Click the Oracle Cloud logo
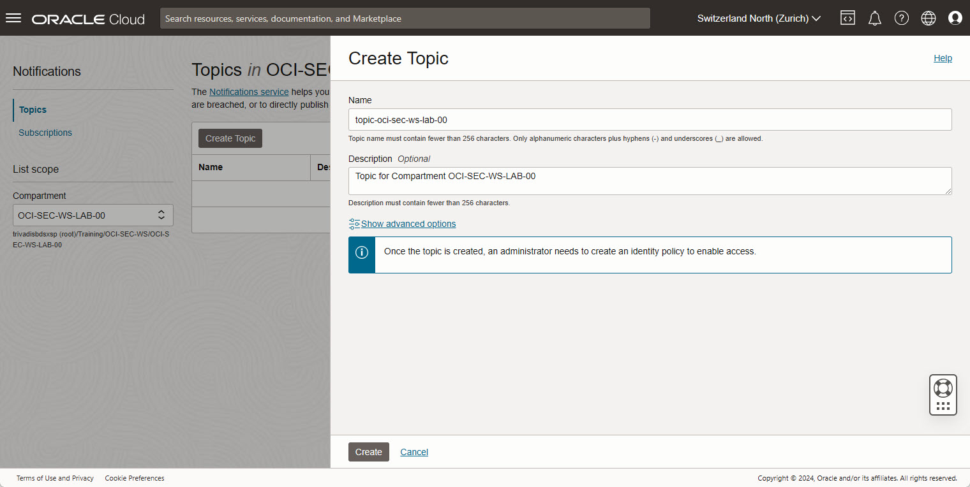Screen dimensions: 970x487 88,19
